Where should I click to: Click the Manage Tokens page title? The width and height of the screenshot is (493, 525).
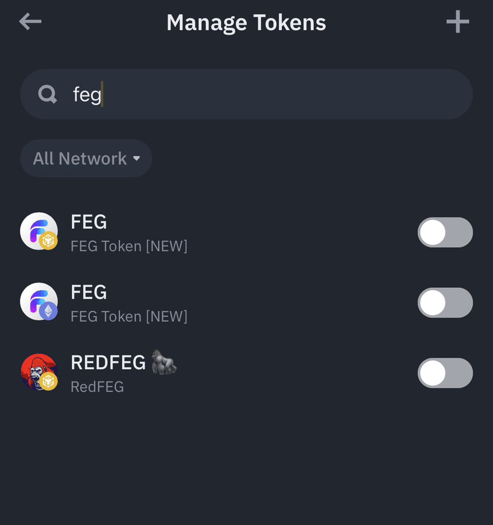click(x=246, y=23)
